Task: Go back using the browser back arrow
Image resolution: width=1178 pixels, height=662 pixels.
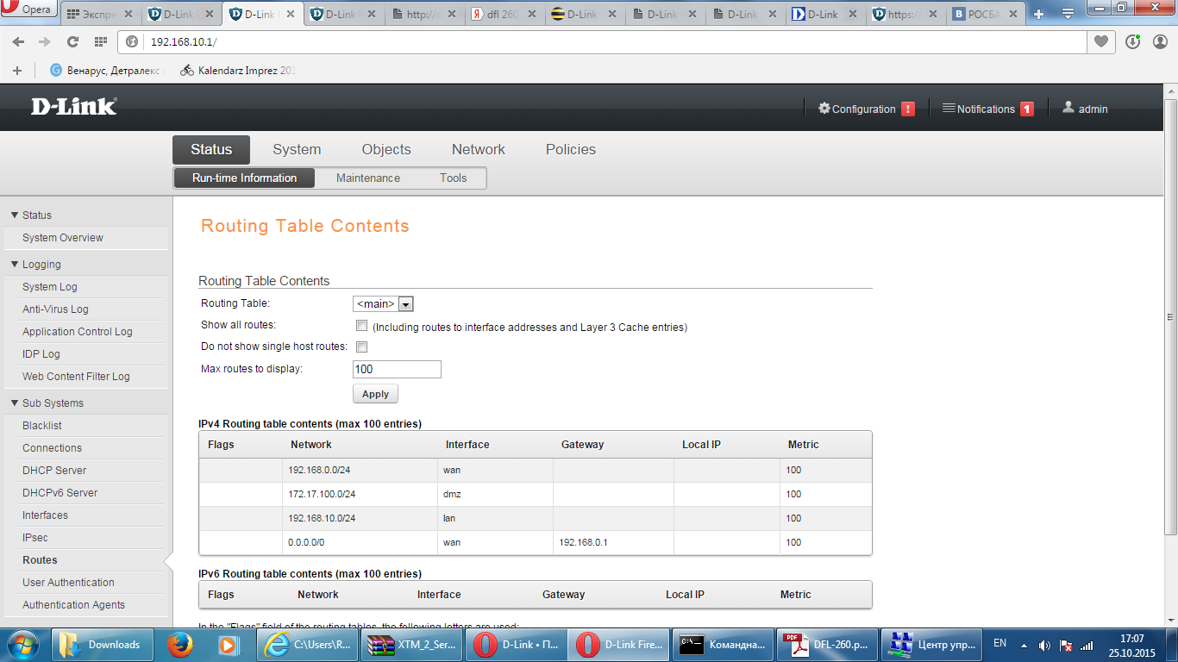Action: (x=18, y=42)
